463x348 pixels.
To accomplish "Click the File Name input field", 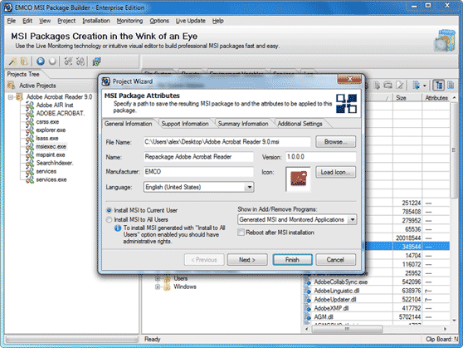I will point(227,142).
